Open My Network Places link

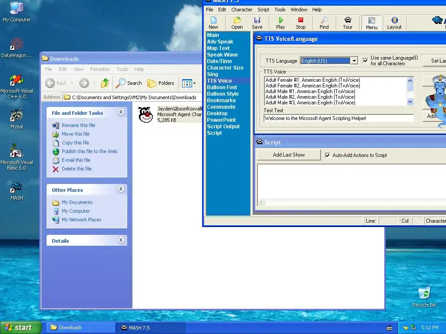(81, 220)
